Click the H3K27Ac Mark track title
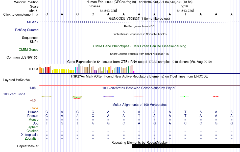 coord(139,76)
